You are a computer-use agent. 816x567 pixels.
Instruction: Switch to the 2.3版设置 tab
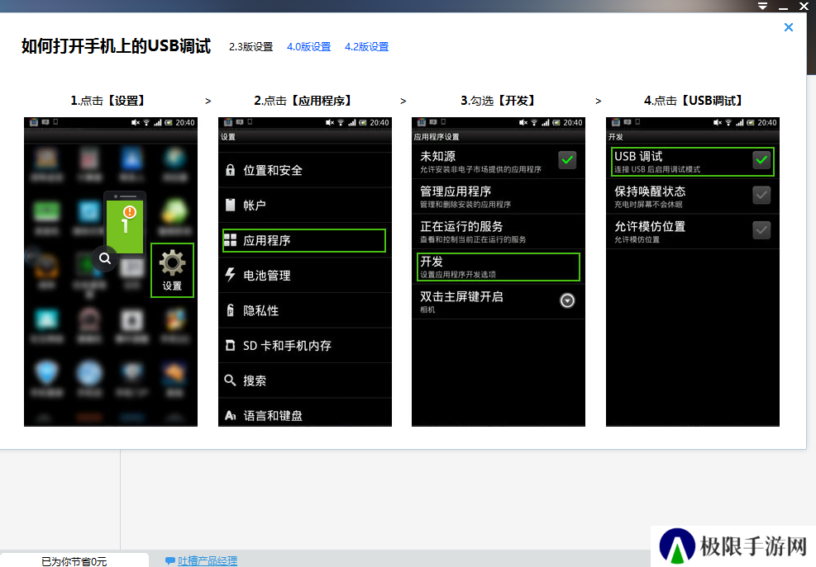coord(251,47)
